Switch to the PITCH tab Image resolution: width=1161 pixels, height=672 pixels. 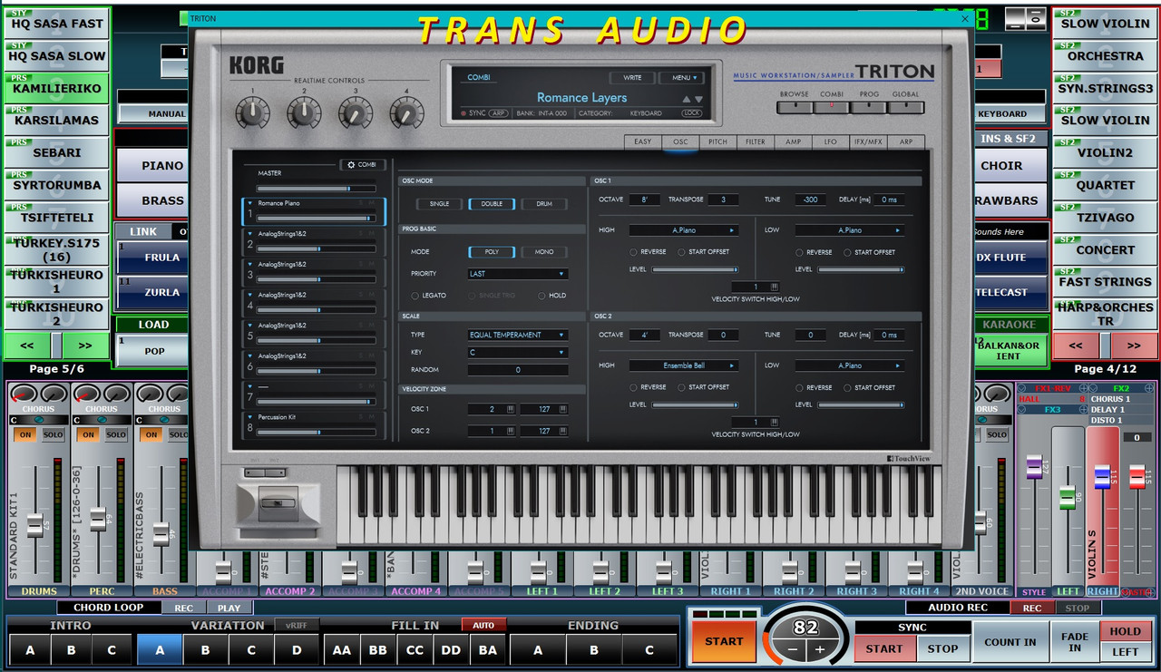pos(717,141)
